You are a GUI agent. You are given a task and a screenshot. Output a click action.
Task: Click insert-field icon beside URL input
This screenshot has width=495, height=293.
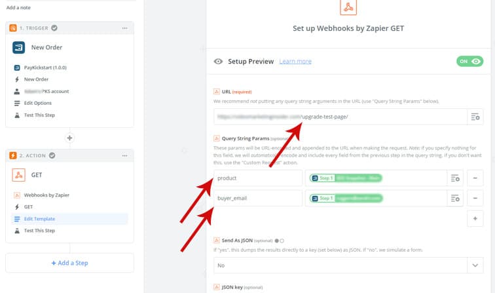tap(475, 117)
